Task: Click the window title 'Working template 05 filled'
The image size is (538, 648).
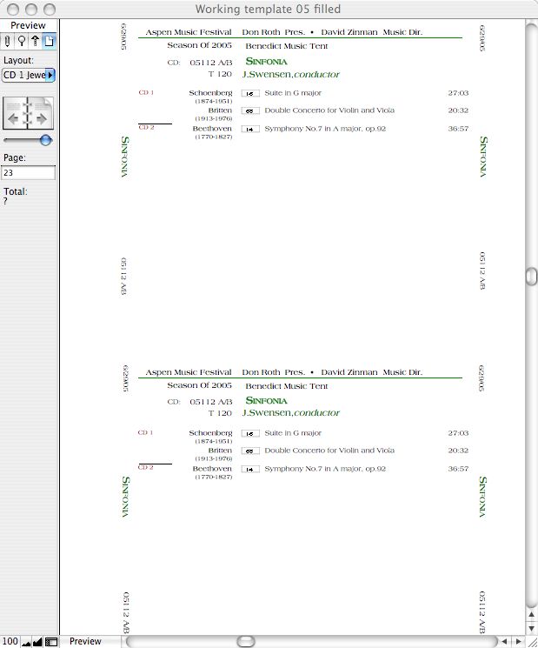Action: [268, 9]
